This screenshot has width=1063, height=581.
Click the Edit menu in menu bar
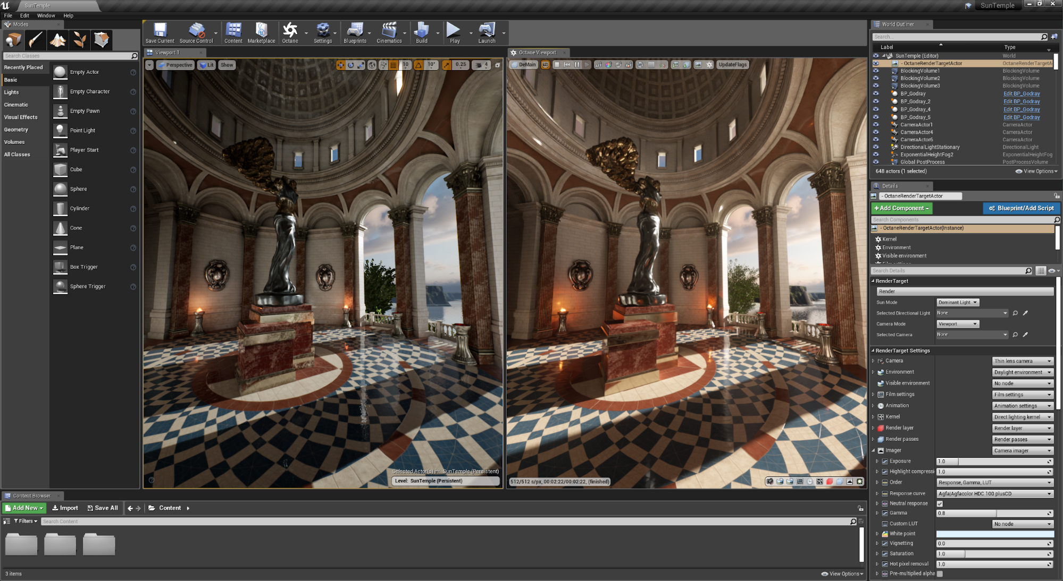[24, 15]
